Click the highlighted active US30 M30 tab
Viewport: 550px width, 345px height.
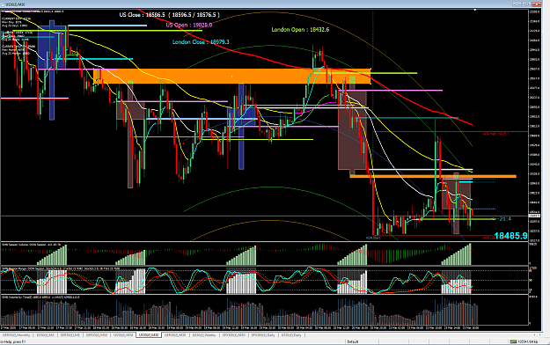click(x=149, y=334)
